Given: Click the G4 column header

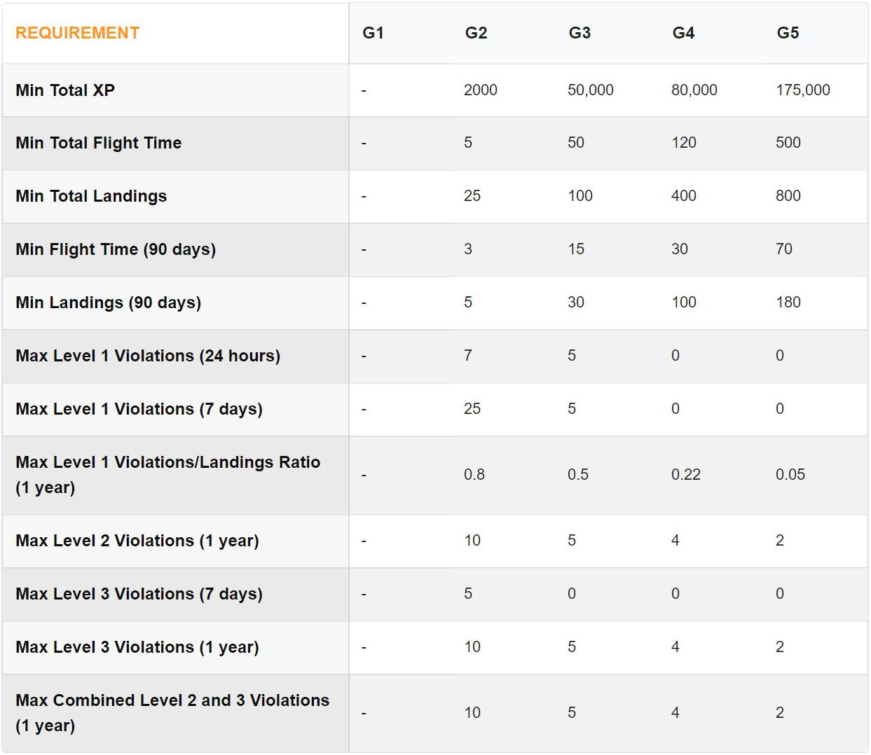Looking at the screenshot, I should point(683,33).
